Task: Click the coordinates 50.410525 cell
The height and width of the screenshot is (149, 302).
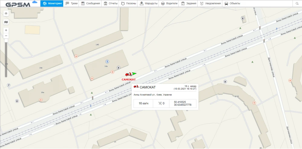Action: [x=183, y=103]
